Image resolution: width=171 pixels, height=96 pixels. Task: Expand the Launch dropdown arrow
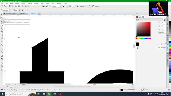[x=102, y=6]
